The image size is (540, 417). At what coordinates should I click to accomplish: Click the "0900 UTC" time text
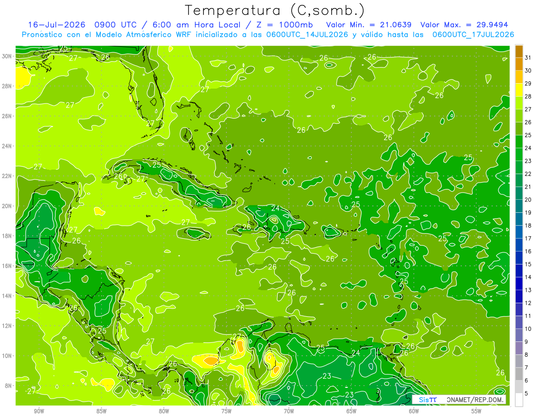pos(116,25)
